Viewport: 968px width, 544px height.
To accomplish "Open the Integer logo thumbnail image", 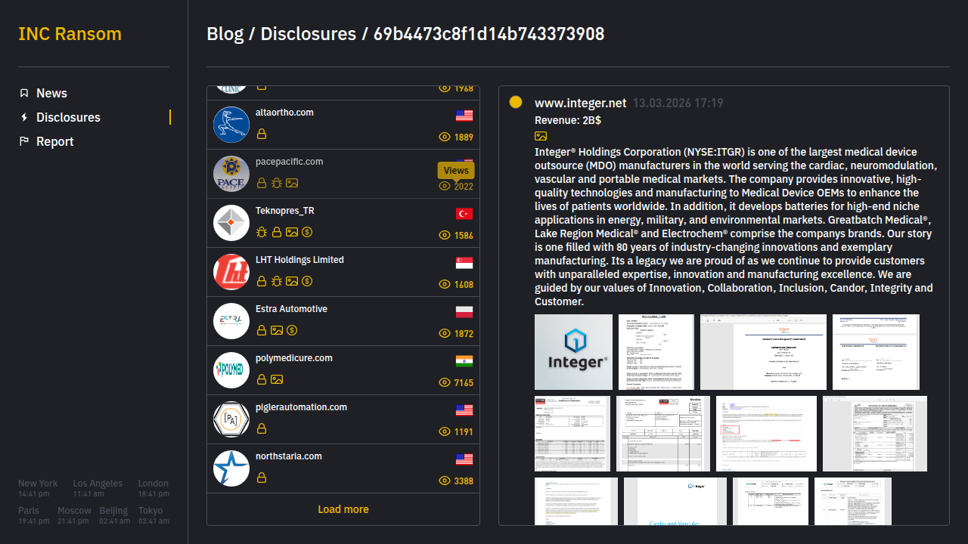I will coord(573,352).
